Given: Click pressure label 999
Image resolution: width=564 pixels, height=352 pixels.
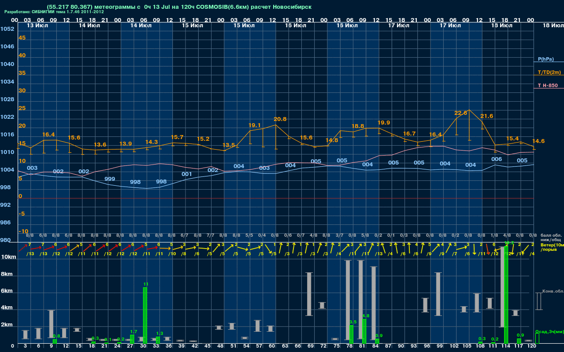Looking at the screenshot, I should click(110, 179).
